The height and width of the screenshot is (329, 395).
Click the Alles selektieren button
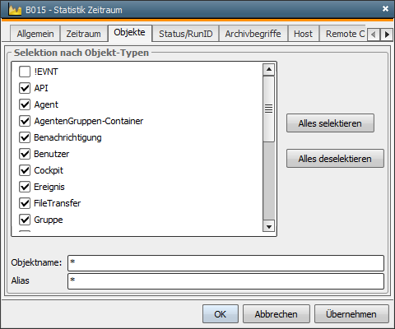point(330,123)
